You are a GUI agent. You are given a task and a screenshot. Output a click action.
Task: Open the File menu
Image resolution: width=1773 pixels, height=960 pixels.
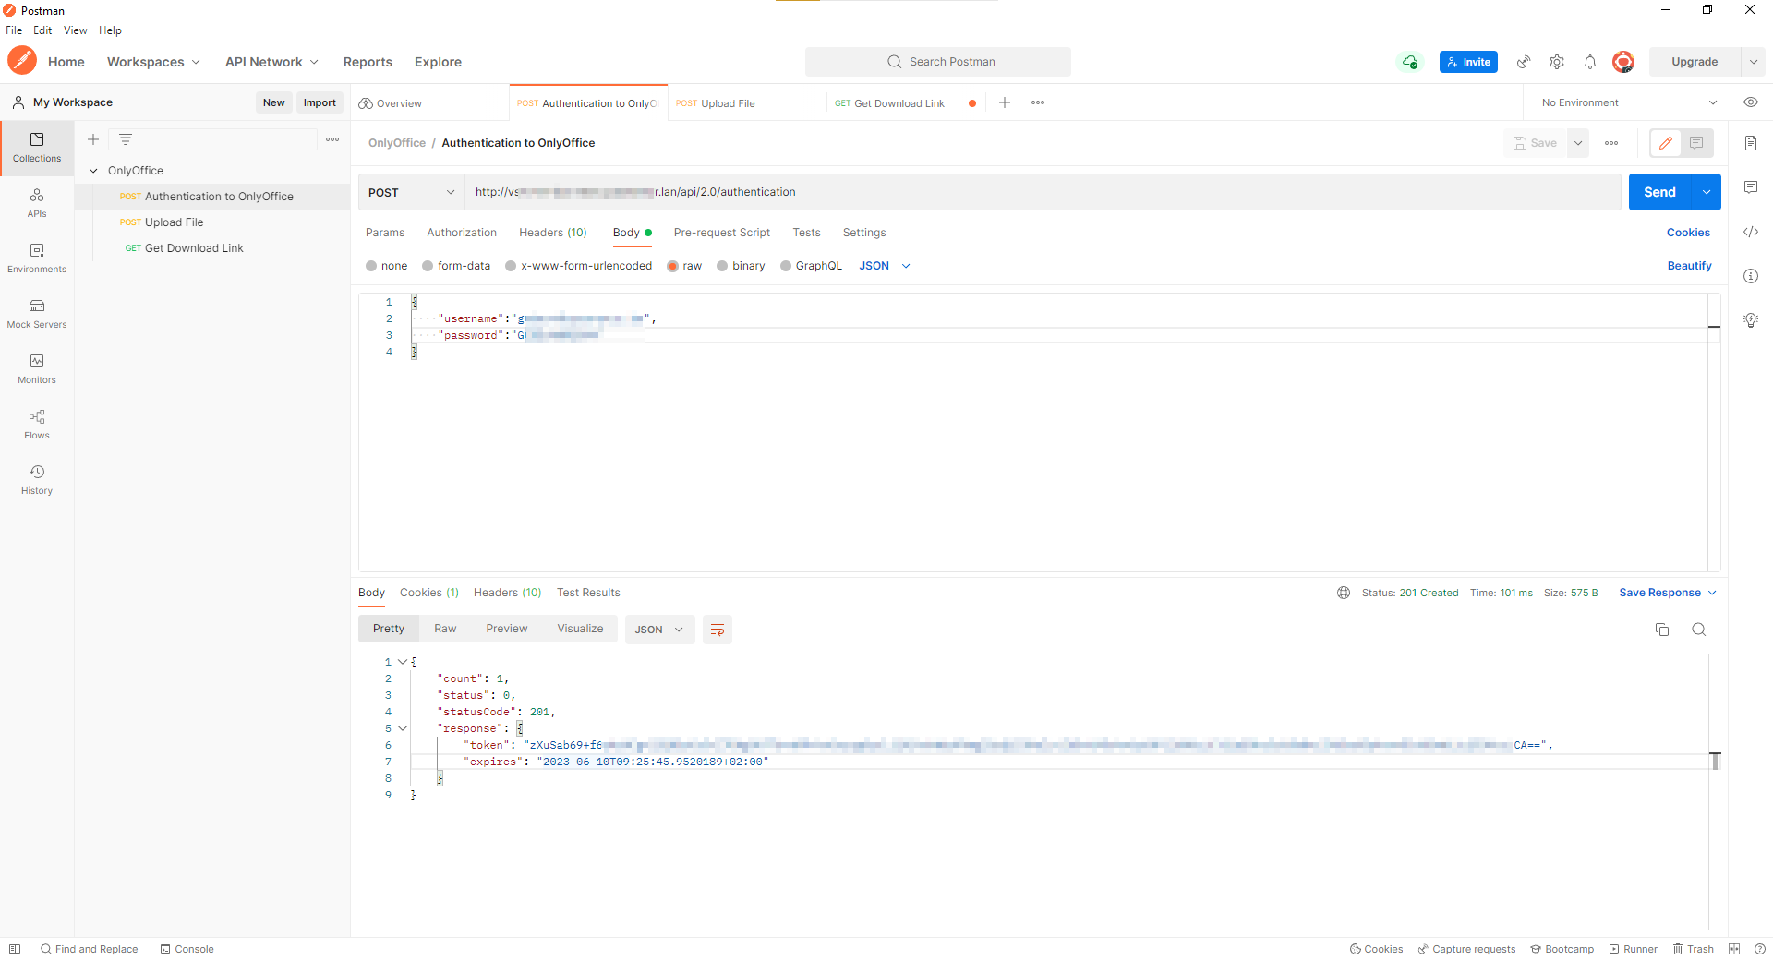14,30
